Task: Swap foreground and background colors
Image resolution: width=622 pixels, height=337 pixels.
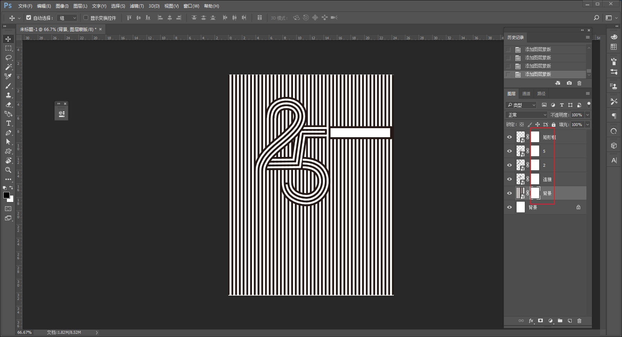Action: point(11,188)
